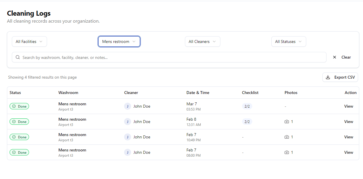Open the All Facilities dropdown
The height and width of the screenshot is (179, 363).
29,41
